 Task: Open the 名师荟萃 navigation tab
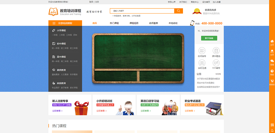(x=153, y=23)
